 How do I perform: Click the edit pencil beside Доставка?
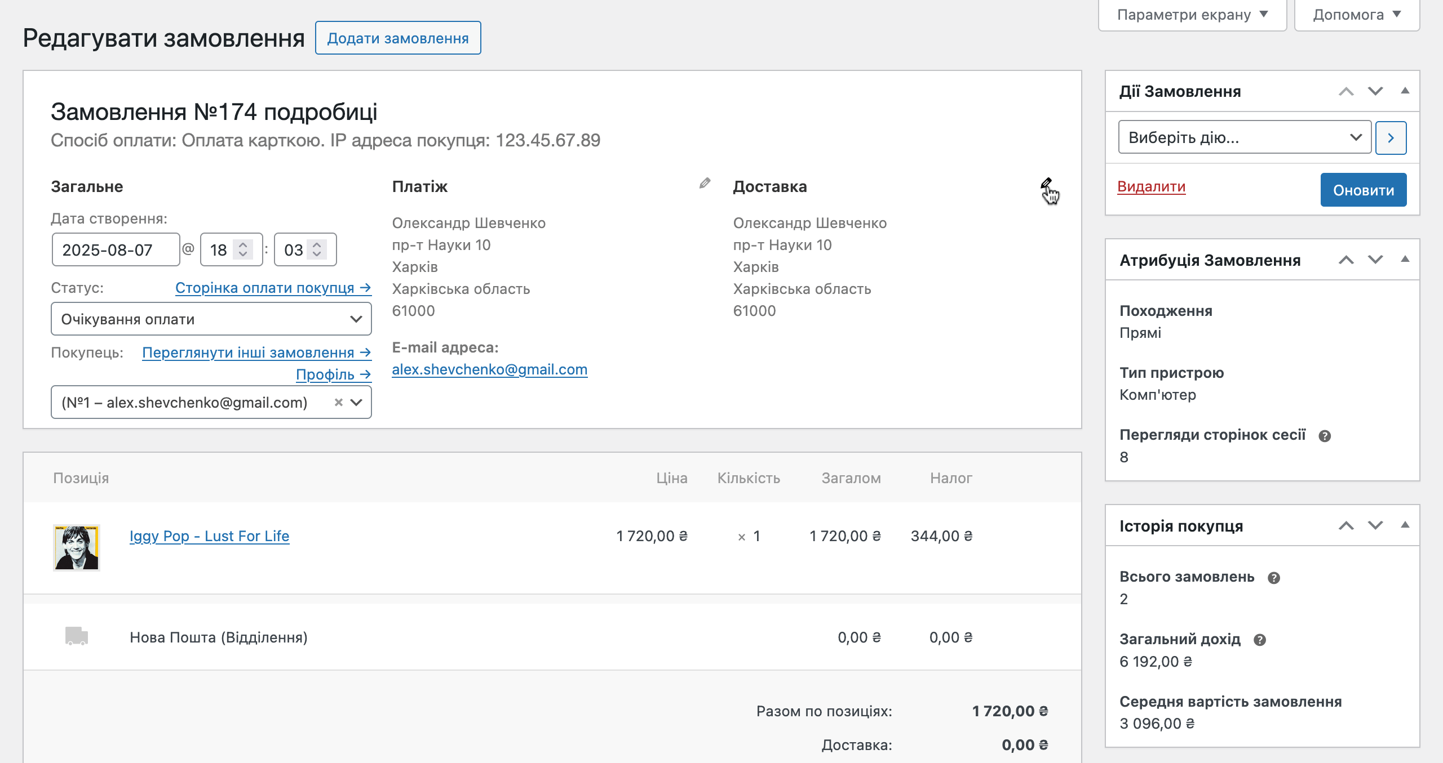point(1046,183)
